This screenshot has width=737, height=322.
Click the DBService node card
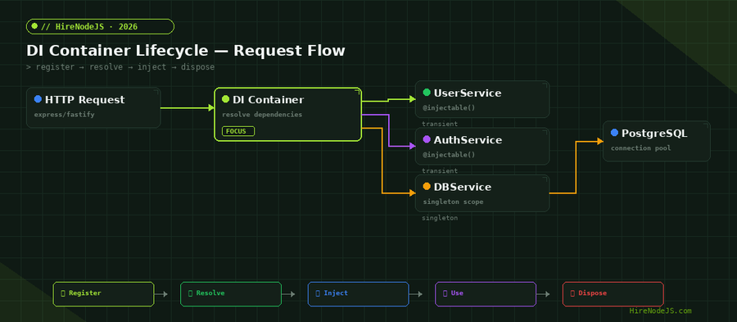click(x=482, y=193)
